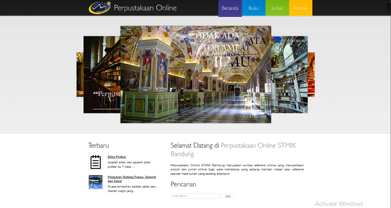Click the paragraph starting 'Perpustakaan Online STMIK Bandung merupakan'
391x208 pixels.
237,169
